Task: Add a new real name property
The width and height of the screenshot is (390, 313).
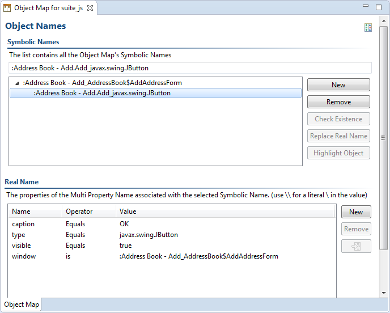Action: coord(355,212)
